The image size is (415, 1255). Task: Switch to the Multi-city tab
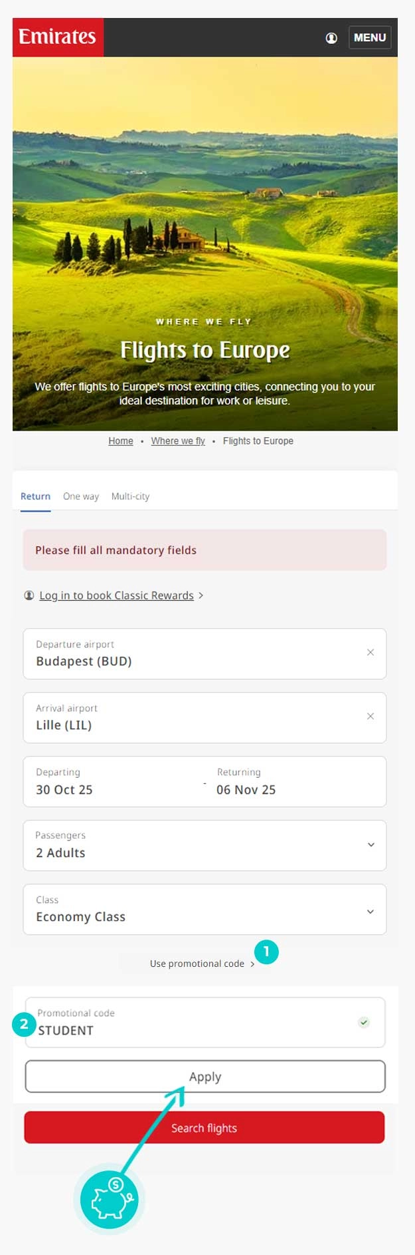pyautogui.click(x=131, y=496)
